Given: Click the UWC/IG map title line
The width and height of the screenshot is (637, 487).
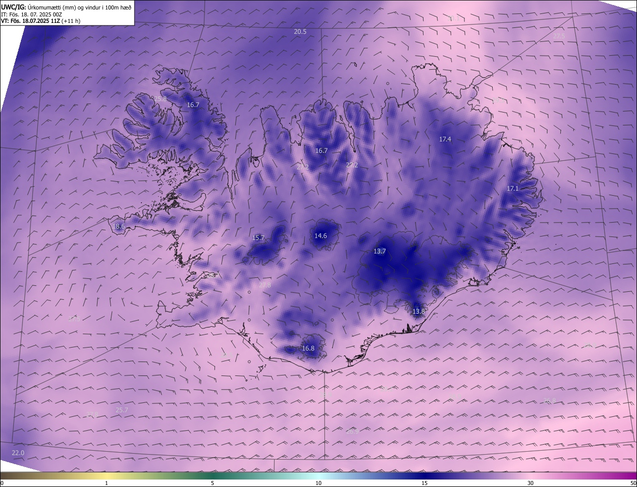Looking at the screenshot, I should tap(66, 7).
